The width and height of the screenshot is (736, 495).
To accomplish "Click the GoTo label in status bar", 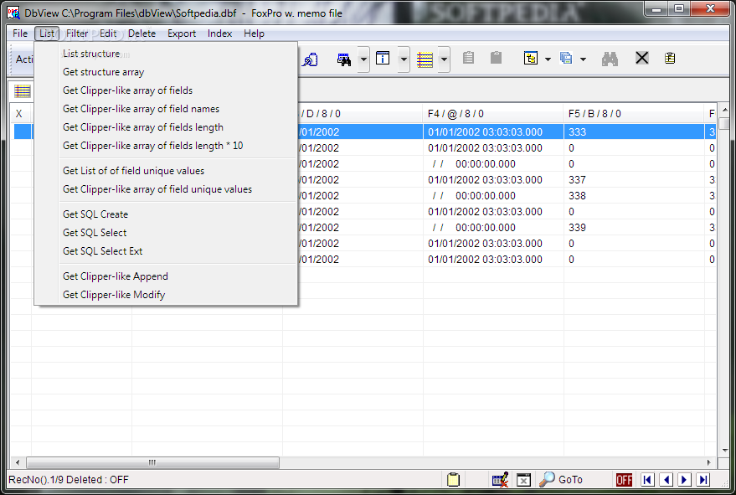I will pos(570,479).
